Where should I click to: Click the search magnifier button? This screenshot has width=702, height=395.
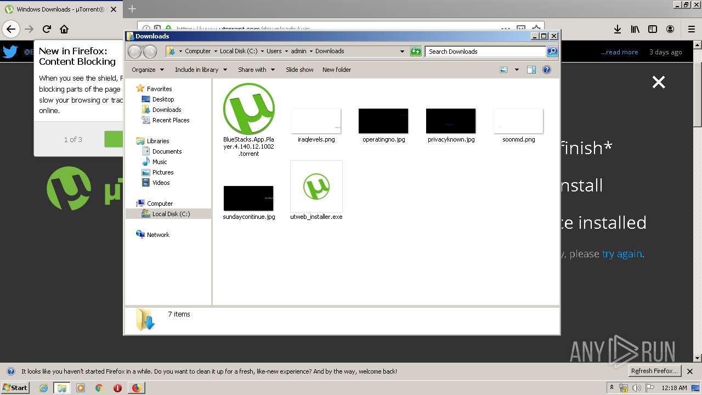click(552, 52)
